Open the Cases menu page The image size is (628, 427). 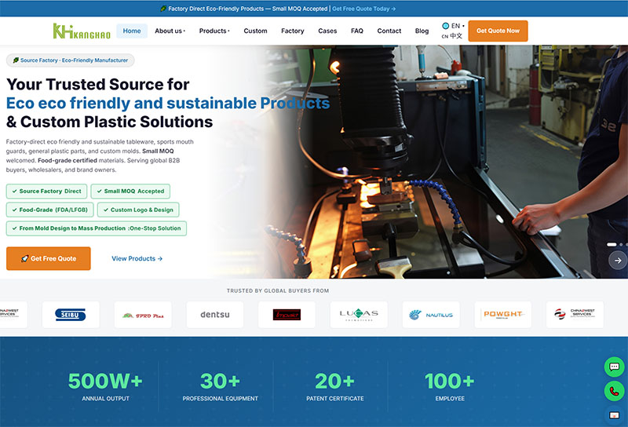327,31
